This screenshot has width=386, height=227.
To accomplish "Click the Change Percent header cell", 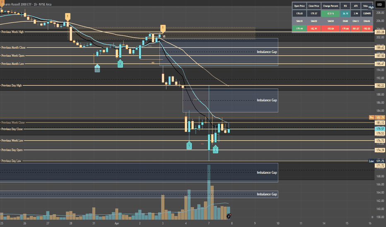I will coord(331,6).
